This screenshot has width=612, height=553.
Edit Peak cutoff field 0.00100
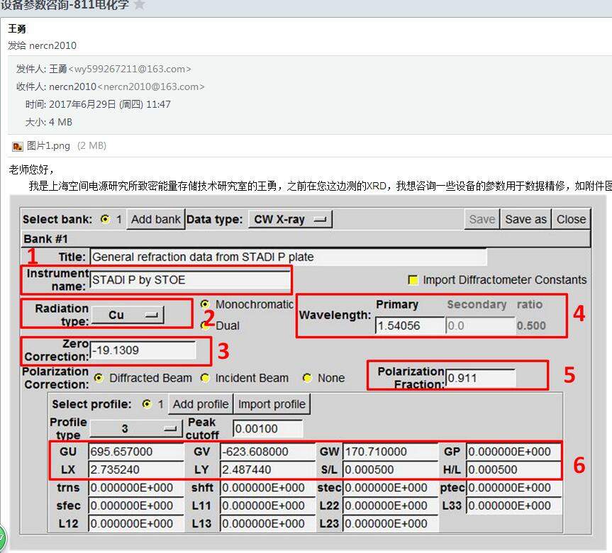(x=268, y=428)
